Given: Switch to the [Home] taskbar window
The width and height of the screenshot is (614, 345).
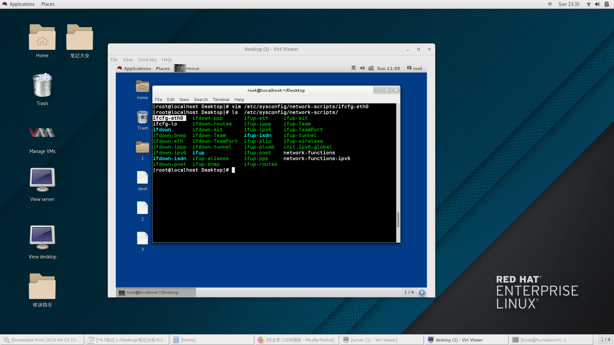Looking at the screenshot, I should 212,340.
